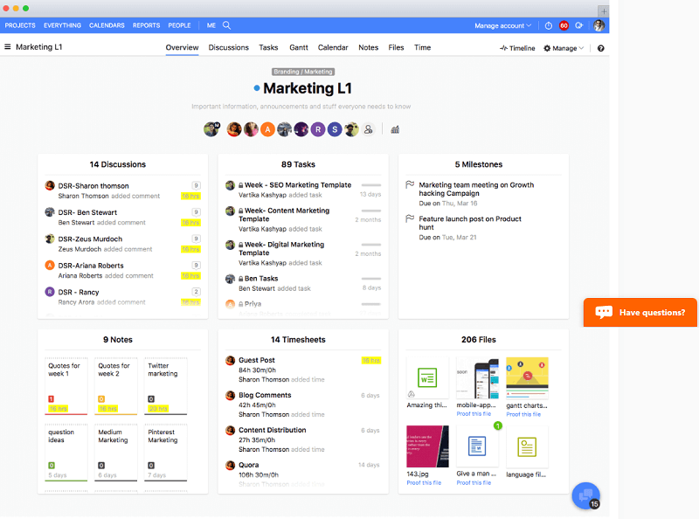Click the flag icon for Product hunt milestone
The width and height of the screenshot is (699, 519).
point(410,218)
